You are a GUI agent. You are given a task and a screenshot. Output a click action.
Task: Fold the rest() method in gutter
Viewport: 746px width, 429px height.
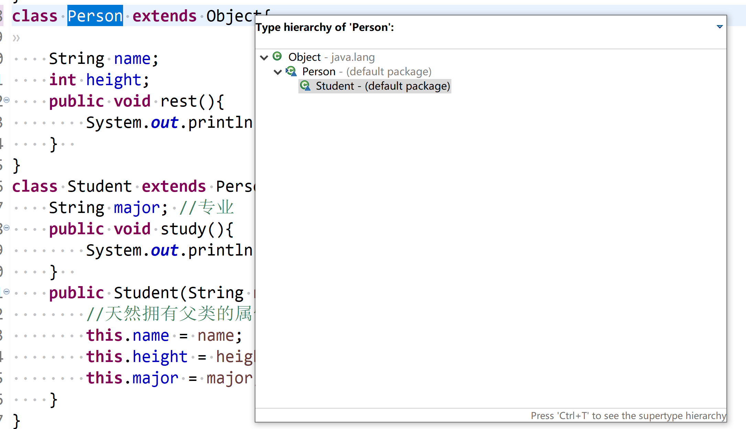click(x=7, y=100)
